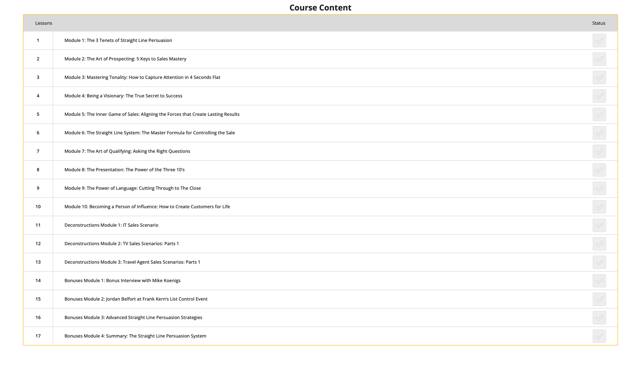This screenshot has height=366, width=630.
Task: Click status checkmark for Module 1 lesson
Action: (599, 40)
